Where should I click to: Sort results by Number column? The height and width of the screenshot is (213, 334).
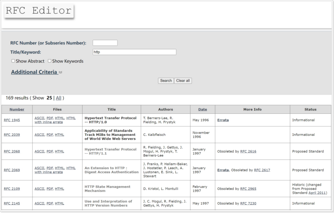17,109
